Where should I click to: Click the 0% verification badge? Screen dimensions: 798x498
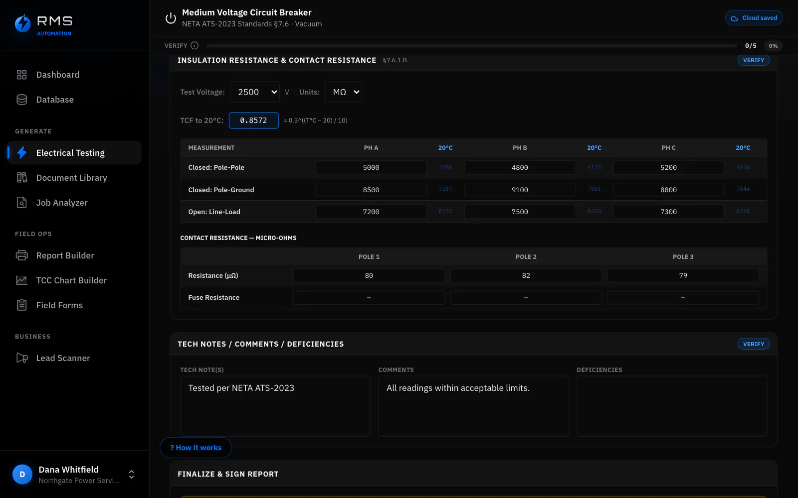(773, 46)
